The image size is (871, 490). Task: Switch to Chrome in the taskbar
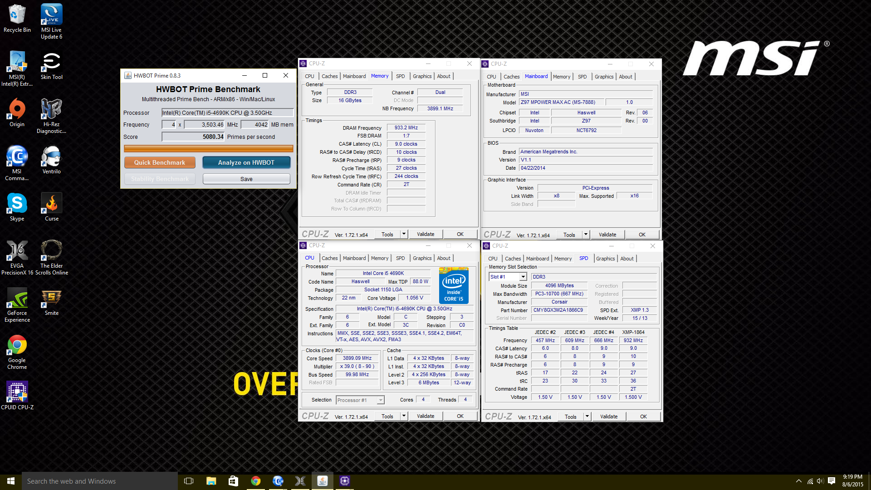(255, 481)
